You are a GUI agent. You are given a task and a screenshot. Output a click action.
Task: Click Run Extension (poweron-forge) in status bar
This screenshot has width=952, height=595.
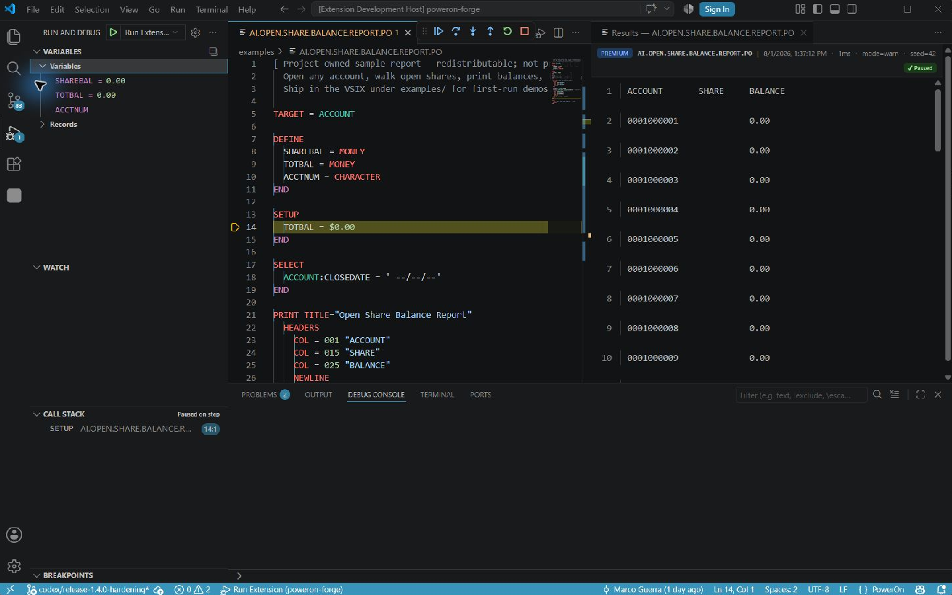(282, 589)
